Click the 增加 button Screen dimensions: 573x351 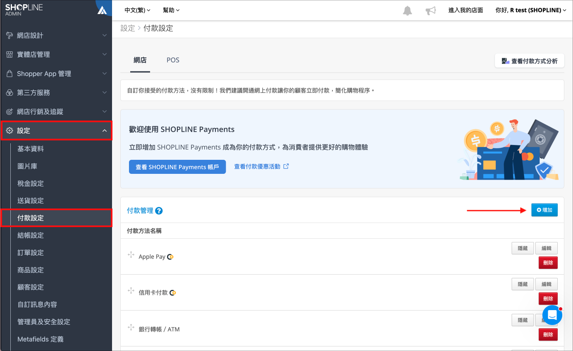tap(544, 210)
